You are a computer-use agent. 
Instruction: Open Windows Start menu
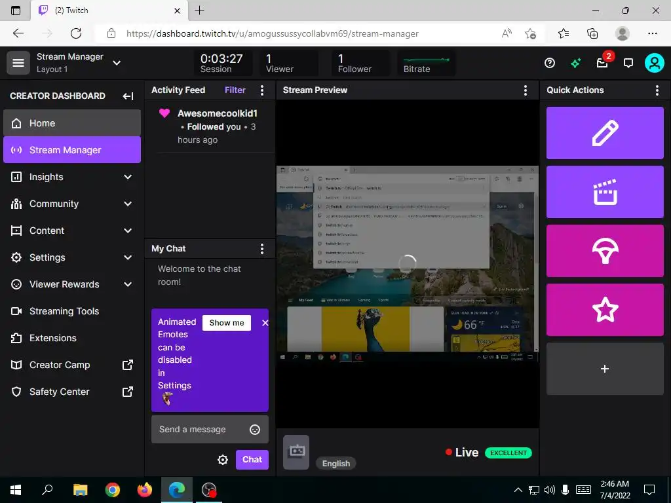pyautogui.click(x=16, y=490)
